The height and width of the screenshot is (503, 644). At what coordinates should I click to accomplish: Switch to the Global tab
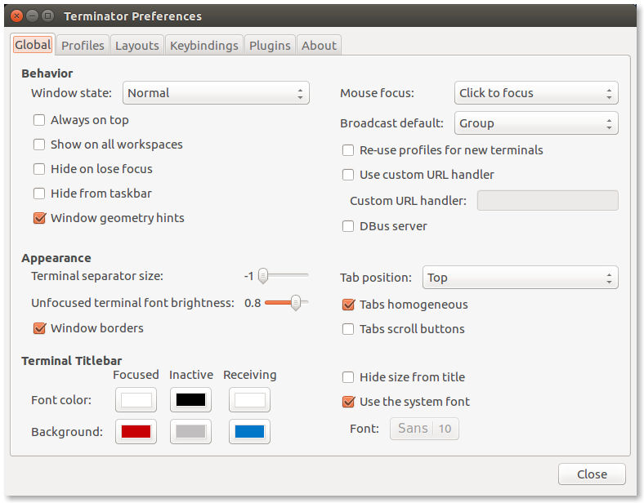33,44
